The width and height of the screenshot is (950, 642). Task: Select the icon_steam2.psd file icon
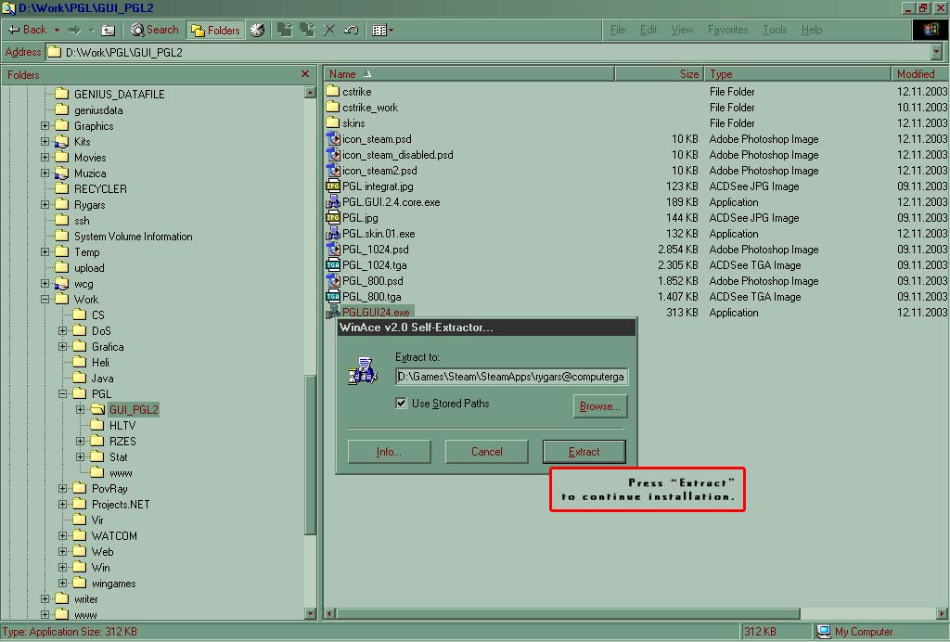pos(333,170)
